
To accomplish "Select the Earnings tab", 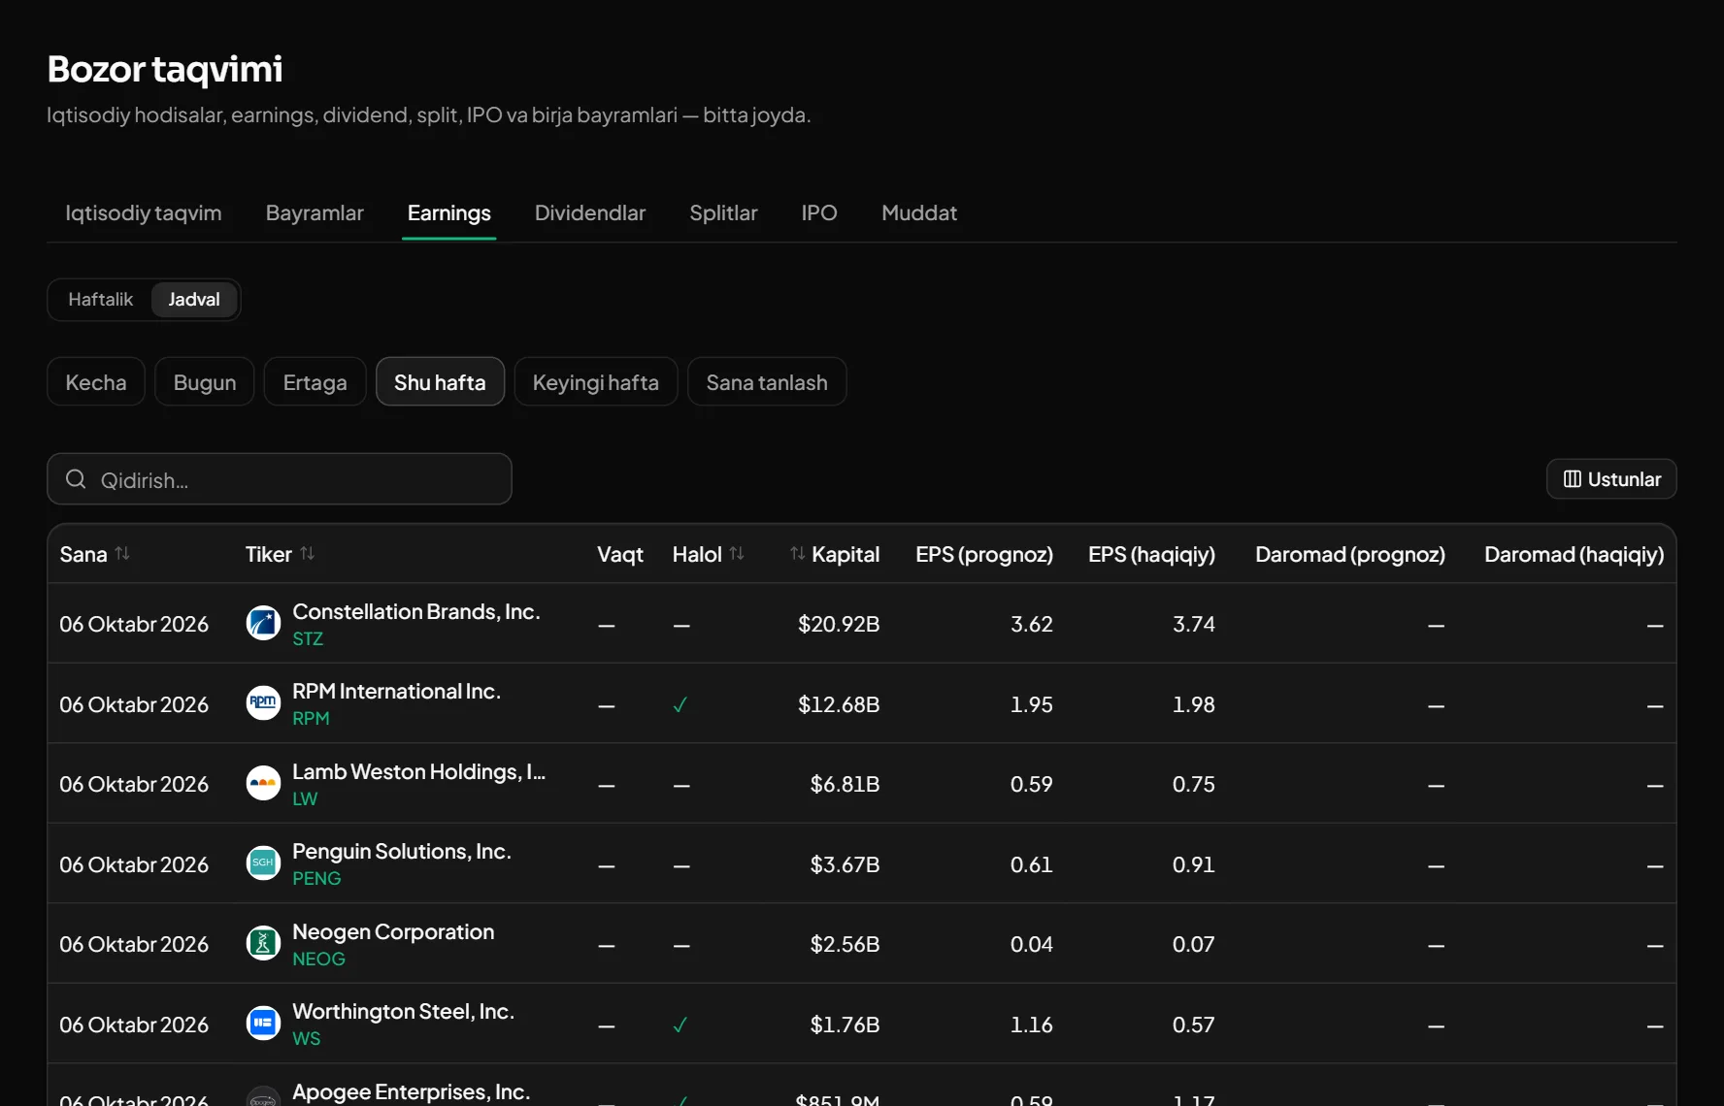I will point(449,213).
